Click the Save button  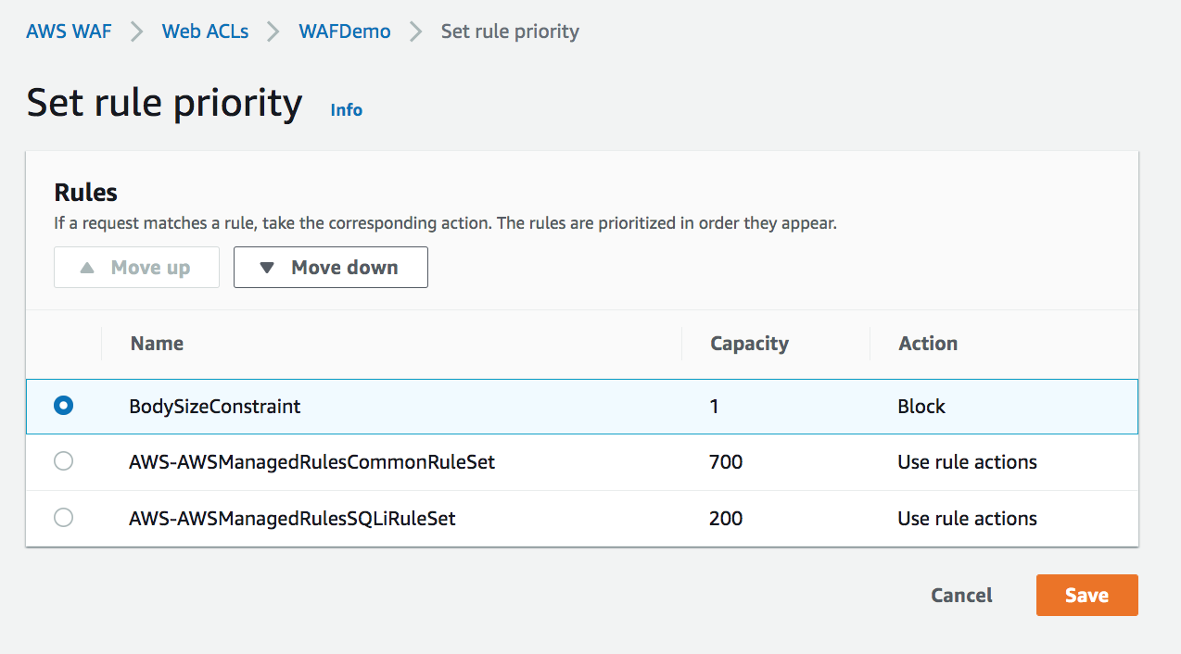point(1087,596)
